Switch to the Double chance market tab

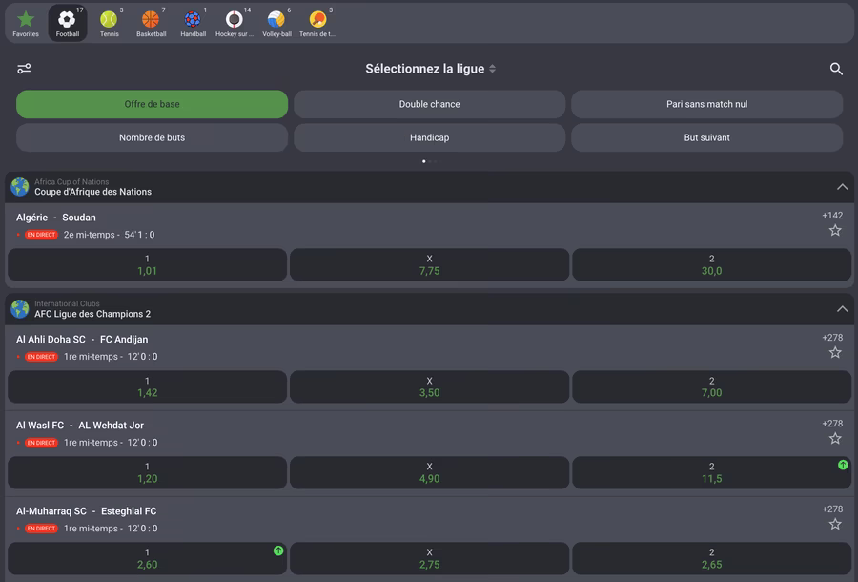[x=429, y=104]
